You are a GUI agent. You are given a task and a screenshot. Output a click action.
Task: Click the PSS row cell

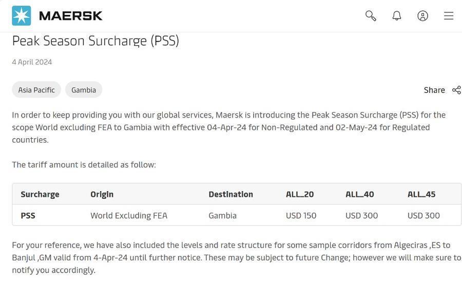28,216
